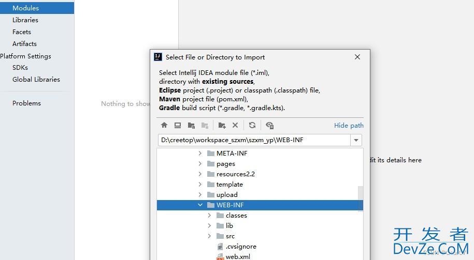Go to Artifacts in sidebar
The width and height of the screenshot is (474, 260).
24,43
